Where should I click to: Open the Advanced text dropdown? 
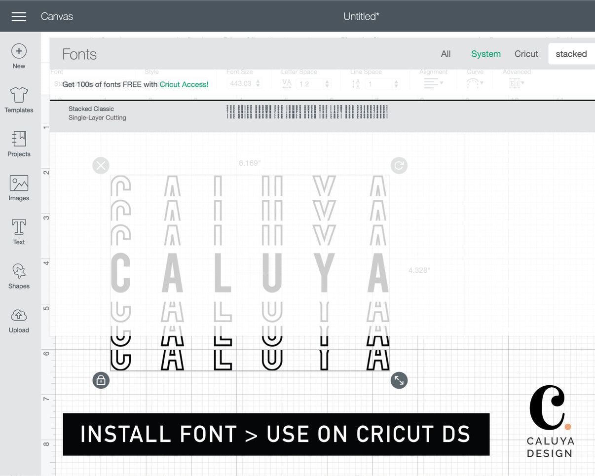(516, 83)
